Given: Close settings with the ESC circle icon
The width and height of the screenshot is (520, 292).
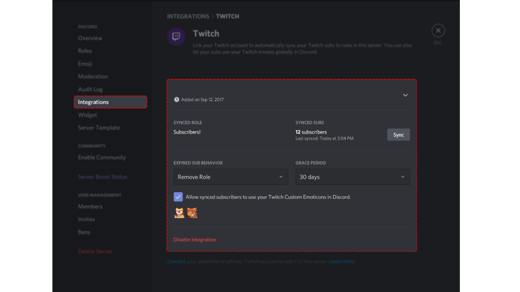Looking at the screenshot, I should pyautogui.click(x=438, y=31).
